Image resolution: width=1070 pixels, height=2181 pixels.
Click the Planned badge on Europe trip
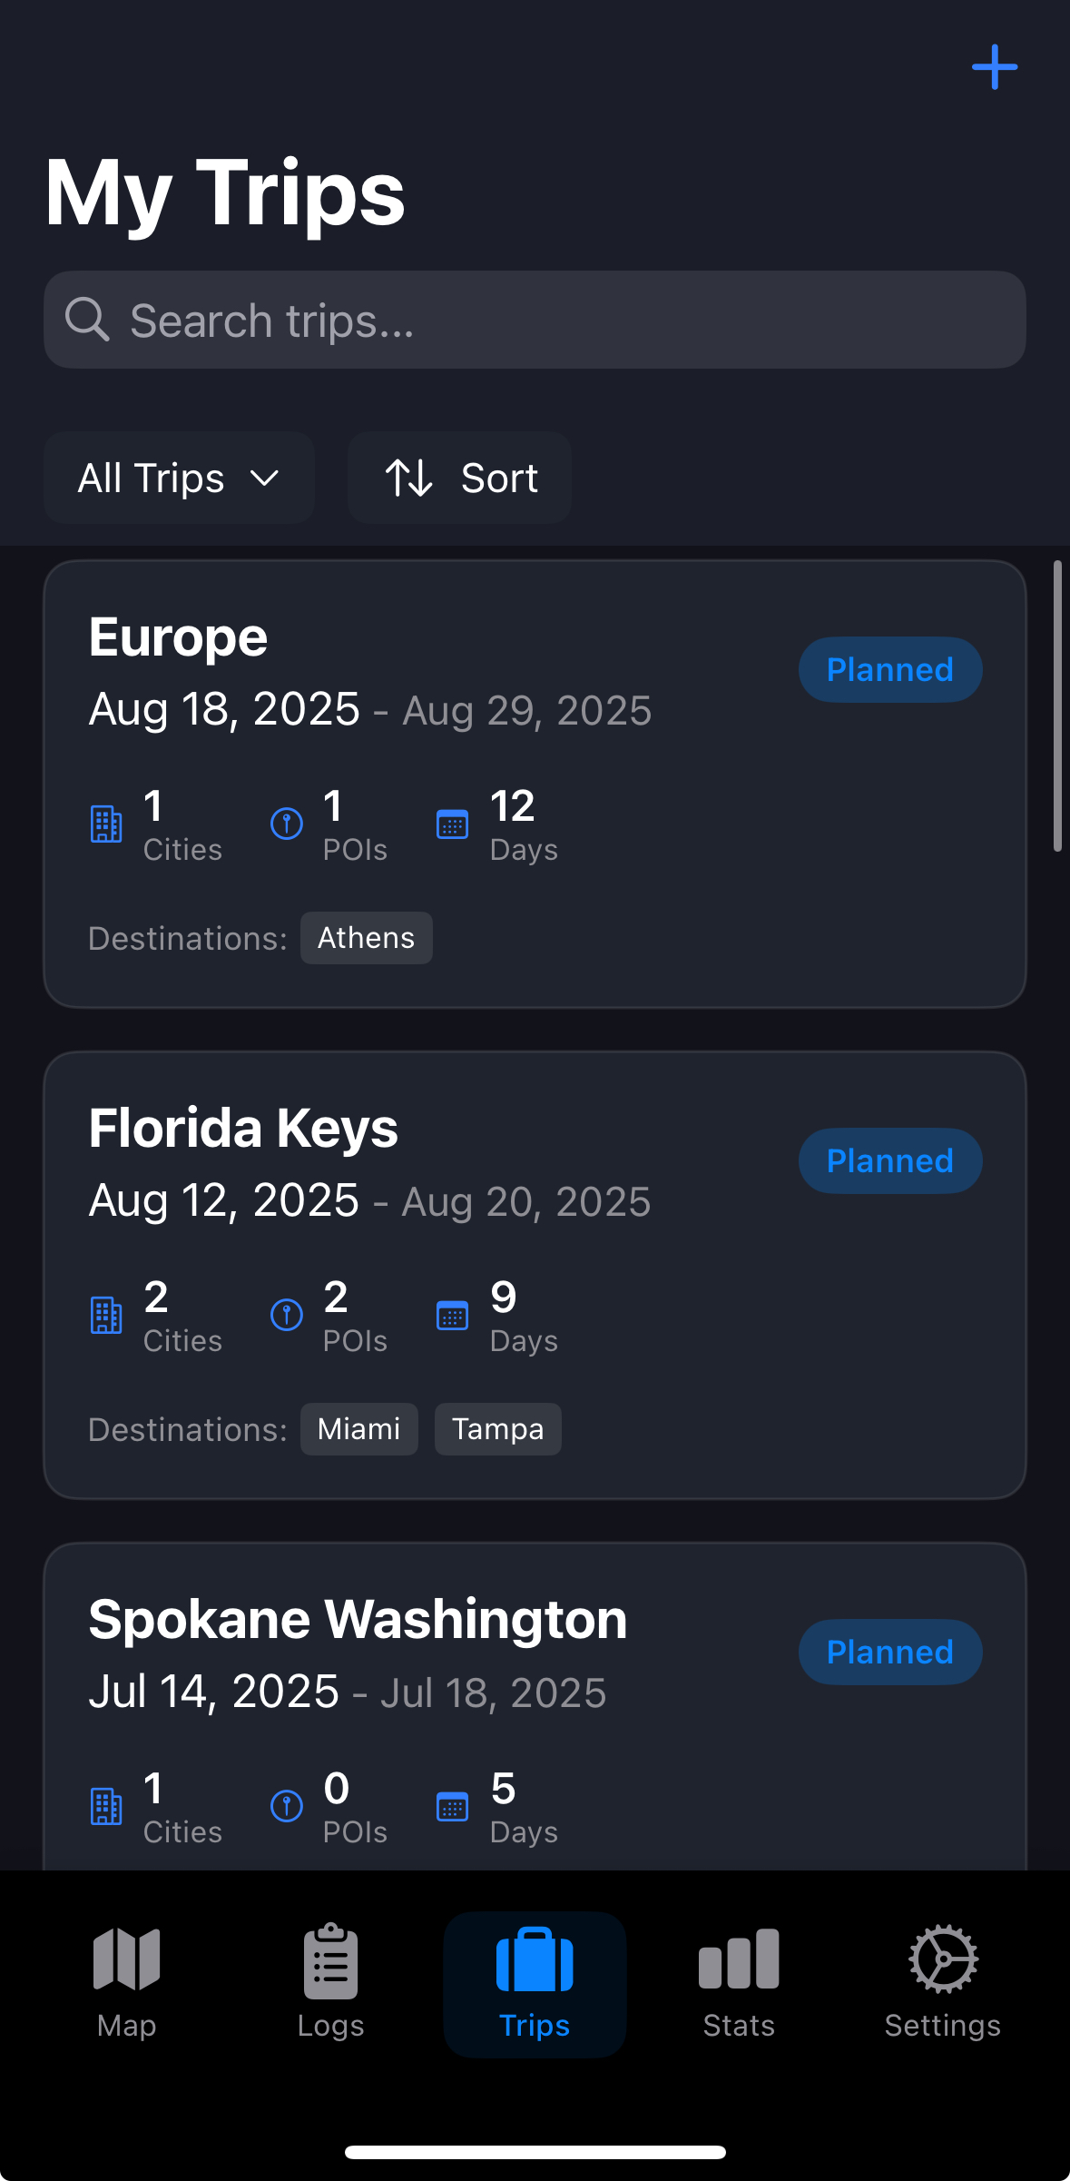coord(889,670)
